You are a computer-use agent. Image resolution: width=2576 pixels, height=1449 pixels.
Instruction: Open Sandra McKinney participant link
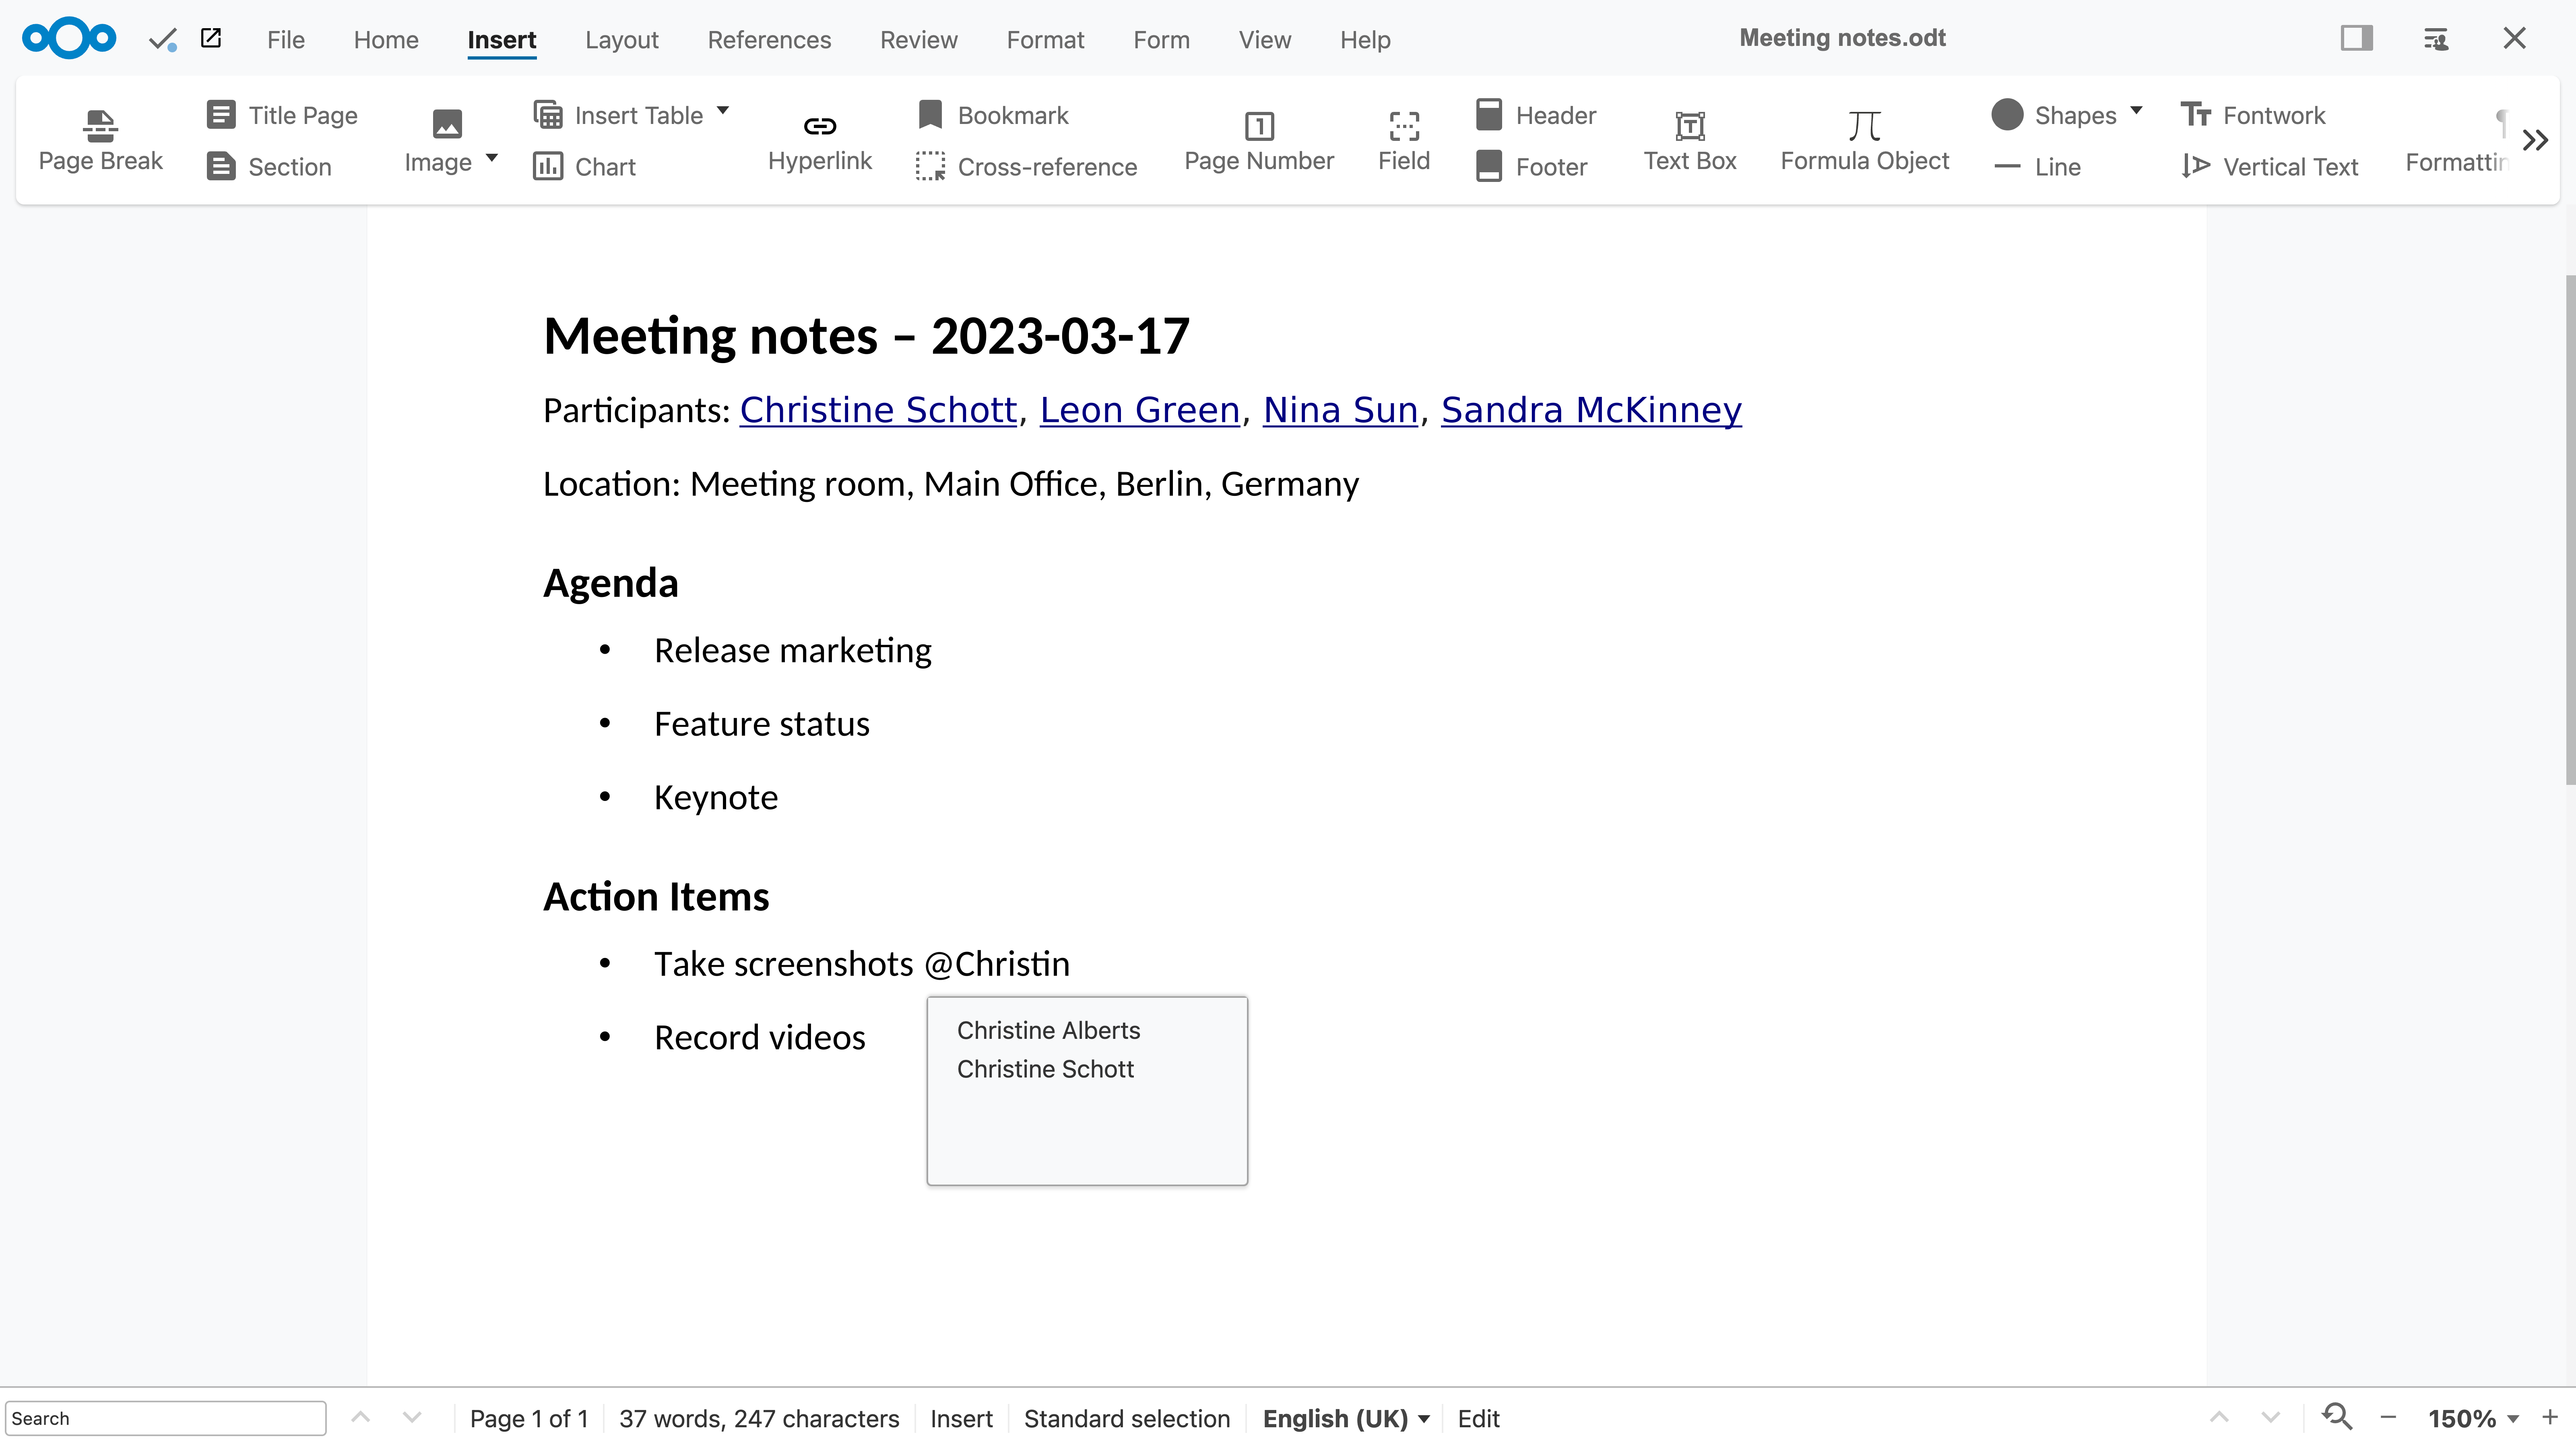(1591, 410)
